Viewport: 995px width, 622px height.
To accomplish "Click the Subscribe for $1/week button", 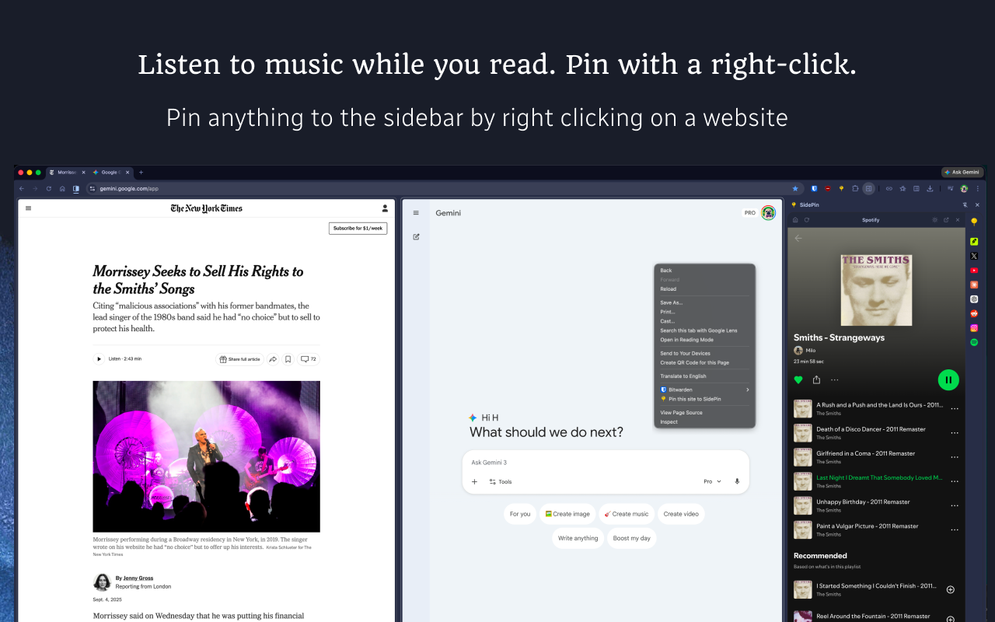I will point(358,228).
